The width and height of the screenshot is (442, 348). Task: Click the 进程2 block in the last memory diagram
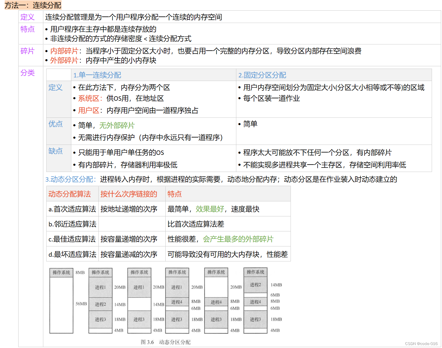point(255,285)
